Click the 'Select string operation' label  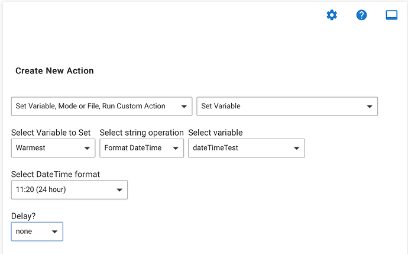pos(141,133)
